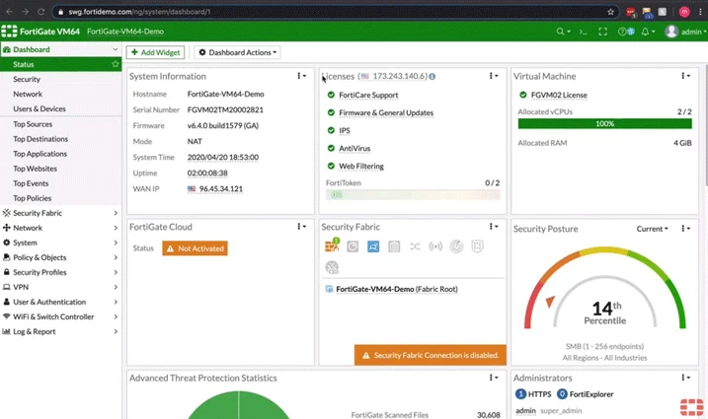Click the browser back arrow
Screen dimensions: 708x419
(x=10, y=12)
